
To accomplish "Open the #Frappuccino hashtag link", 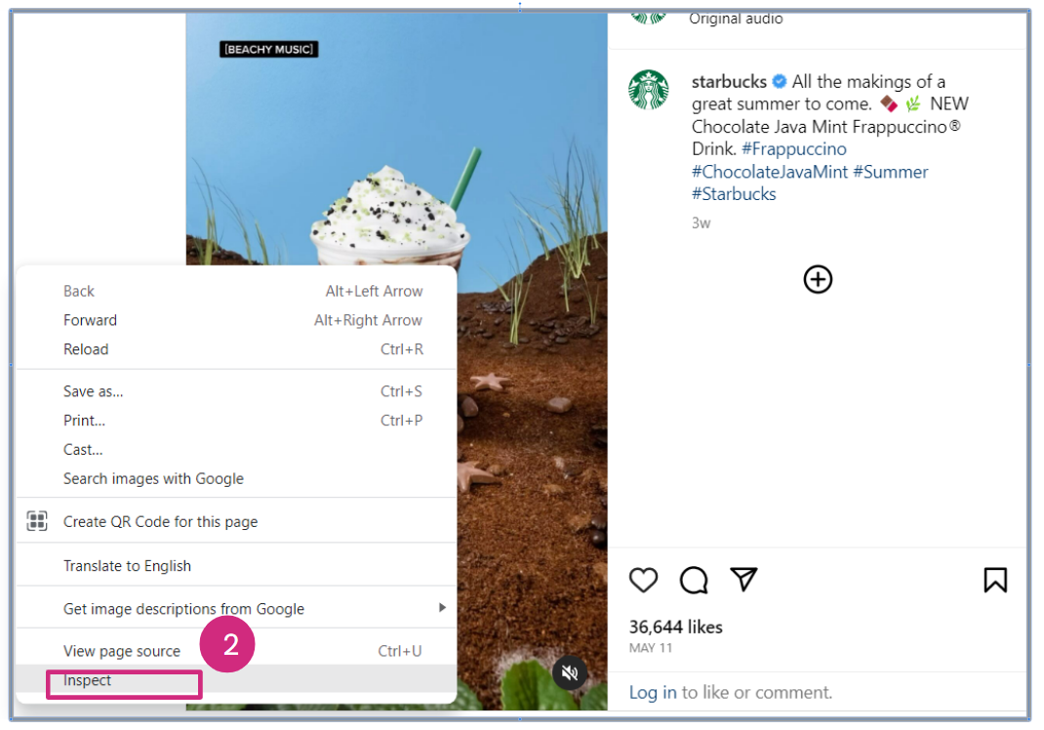I will click(x=793, y=148).
